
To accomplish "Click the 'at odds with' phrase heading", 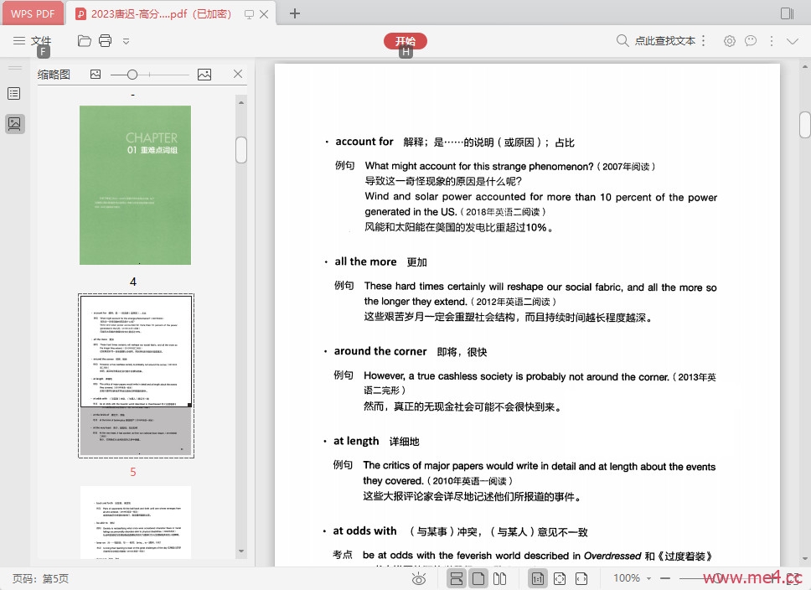I will click(x=365, y=531).
